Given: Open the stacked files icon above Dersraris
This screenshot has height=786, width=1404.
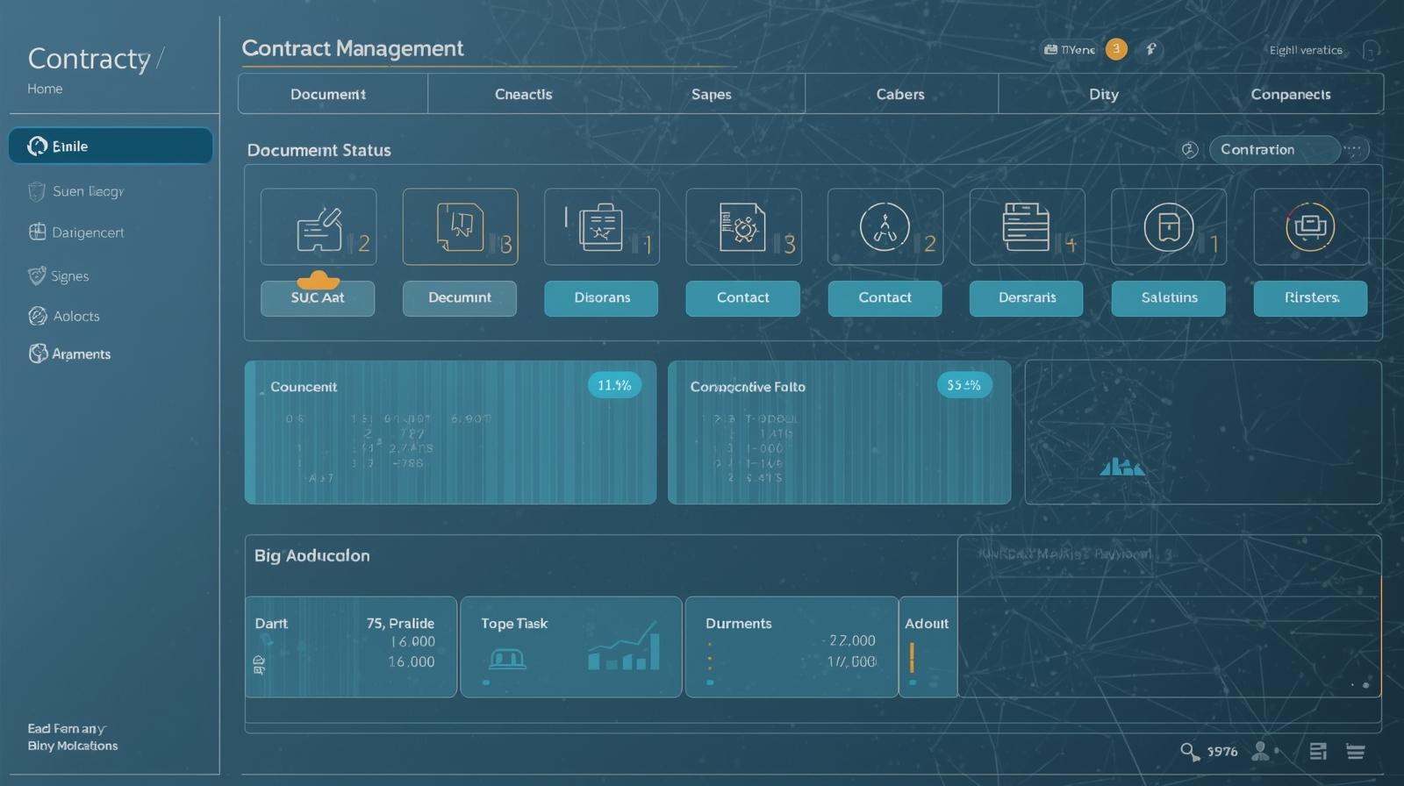Looking at the screenshot, I should point(1027,227).
